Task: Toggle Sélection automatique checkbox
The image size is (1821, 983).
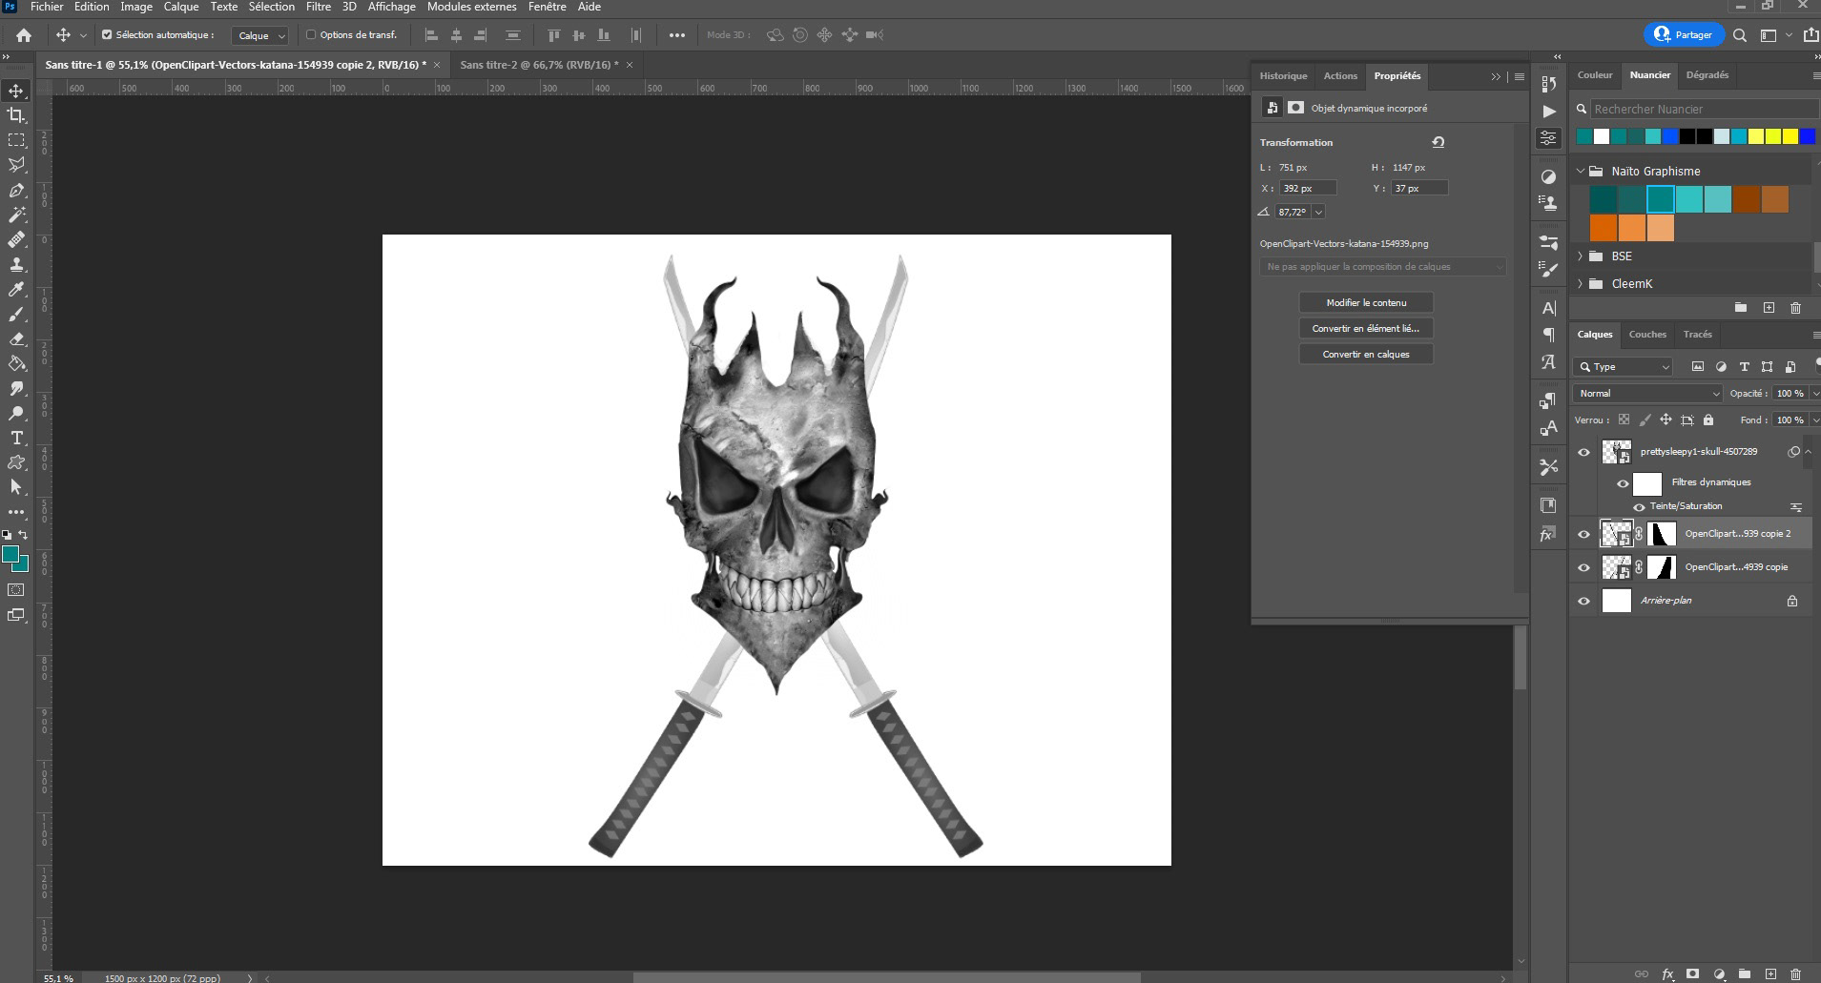Action: 107,35
